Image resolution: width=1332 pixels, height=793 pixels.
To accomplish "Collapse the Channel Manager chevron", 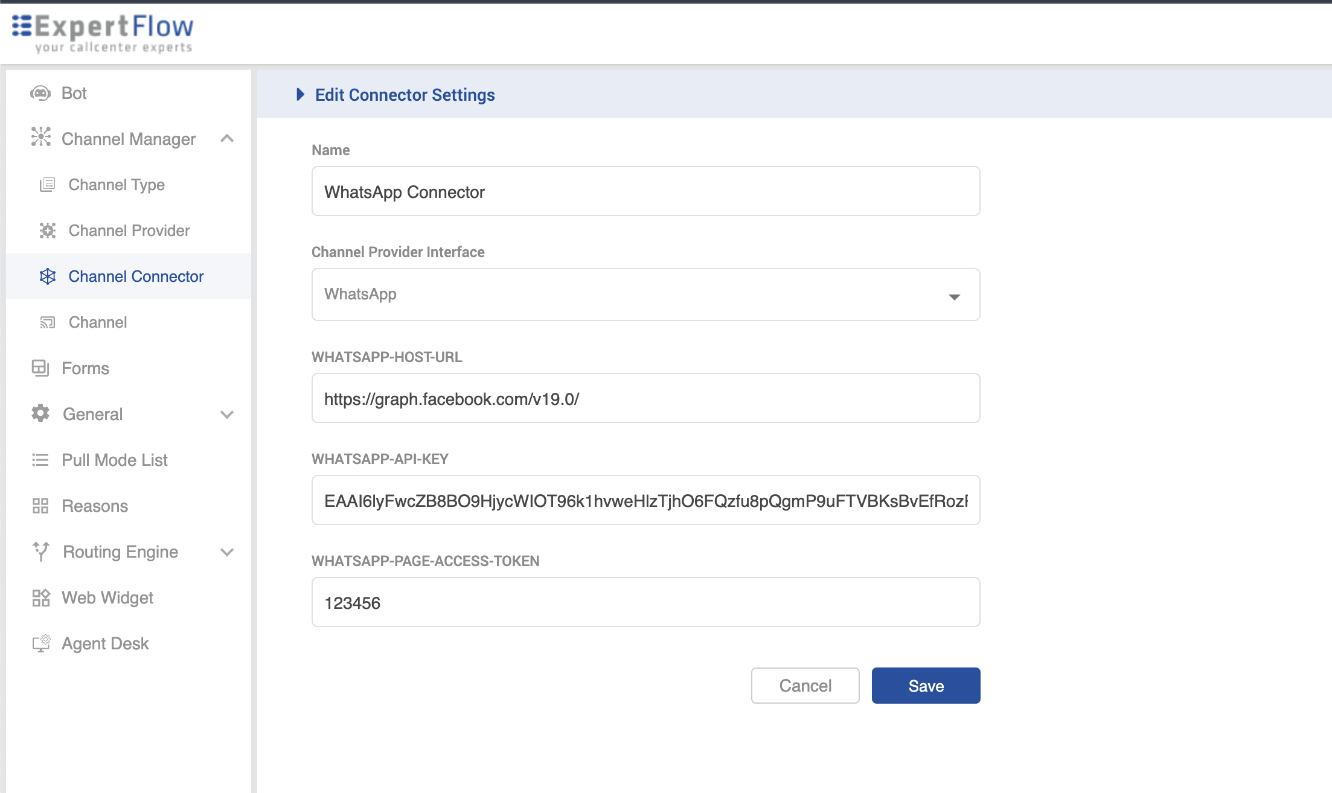I will pos(227,139).
